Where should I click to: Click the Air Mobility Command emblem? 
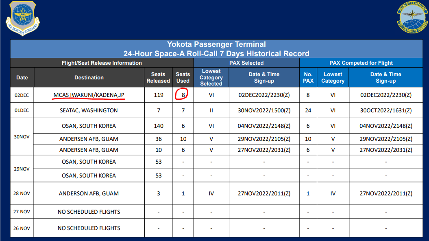coord(23,18)
